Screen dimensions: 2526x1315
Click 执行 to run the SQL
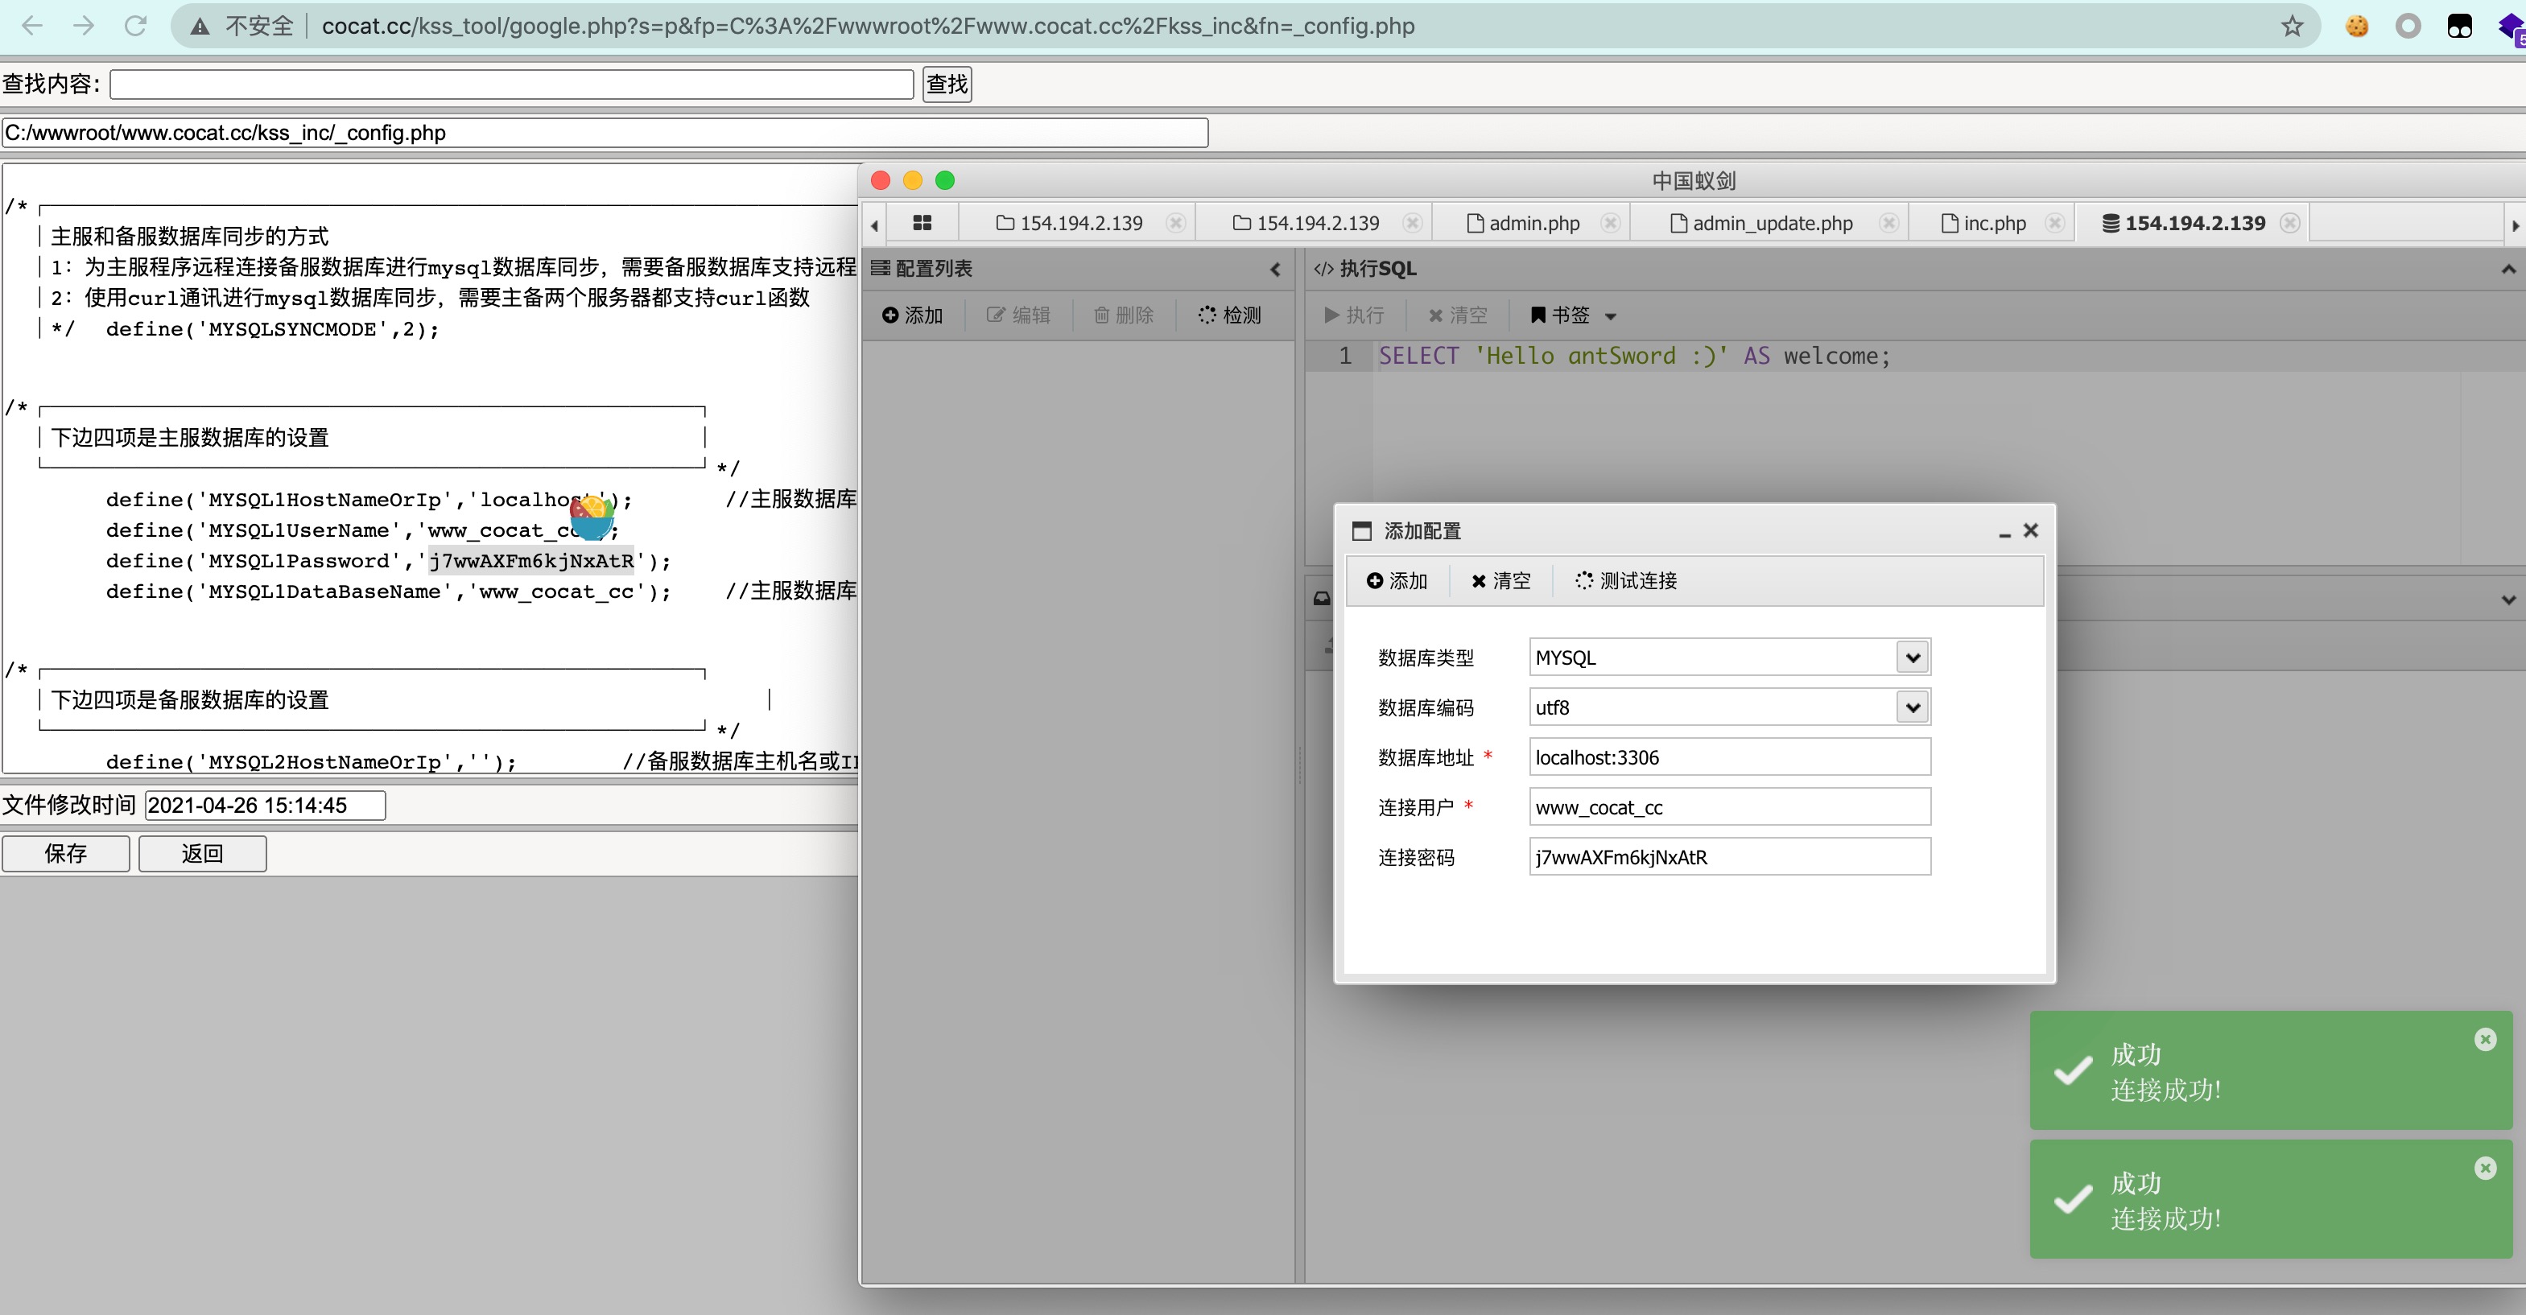click(1353, 315)
